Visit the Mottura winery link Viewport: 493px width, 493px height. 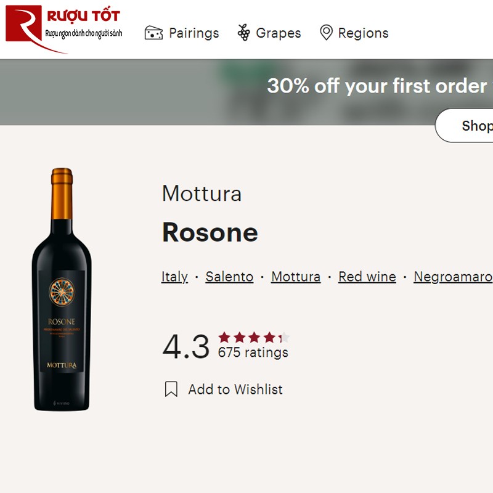coord(295,277)
